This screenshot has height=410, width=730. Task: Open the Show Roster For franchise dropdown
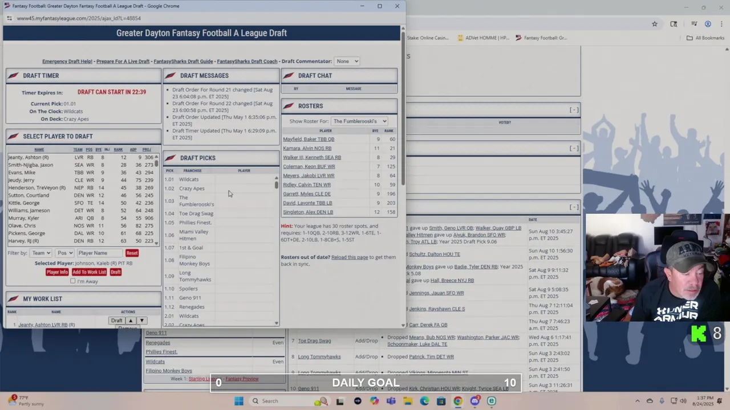(x=359, y=121)
